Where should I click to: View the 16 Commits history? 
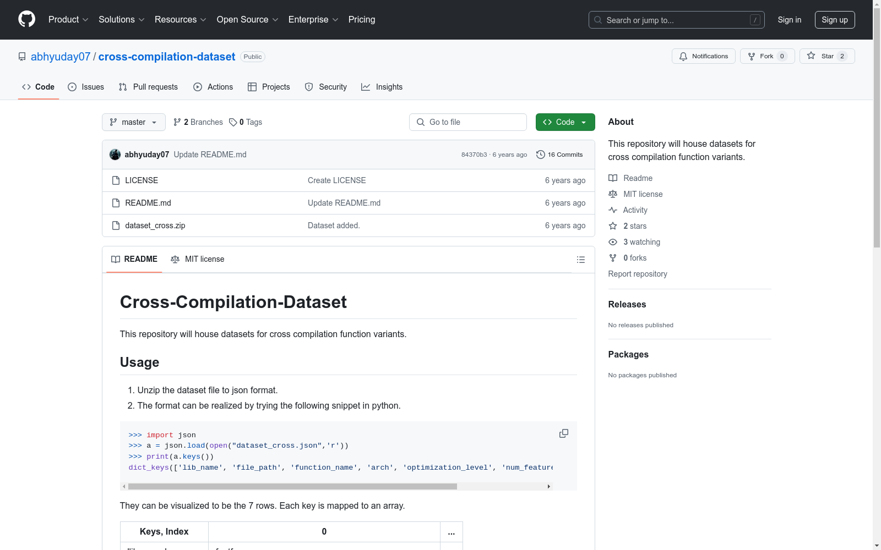[x=559, y=155]
